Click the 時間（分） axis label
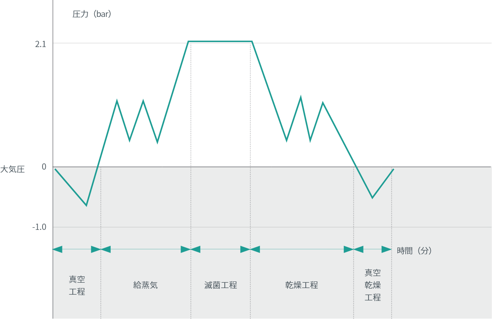The height and width of the screenshot is (319, 492). pos(414,250)
